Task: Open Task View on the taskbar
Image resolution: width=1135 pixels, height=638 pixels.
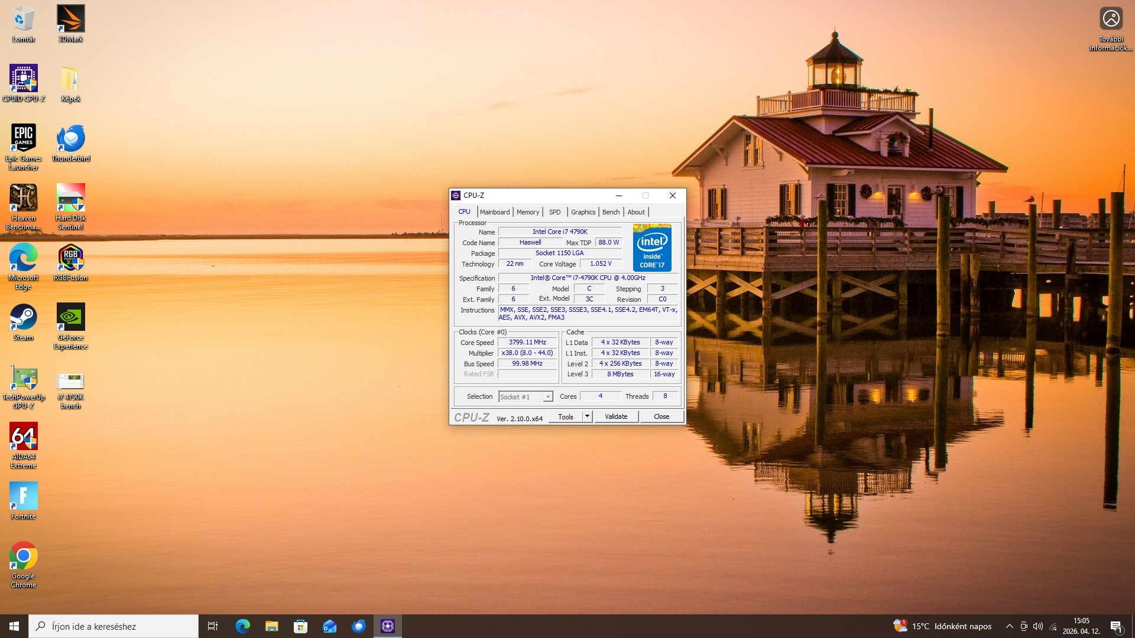Action: (213, 626)
